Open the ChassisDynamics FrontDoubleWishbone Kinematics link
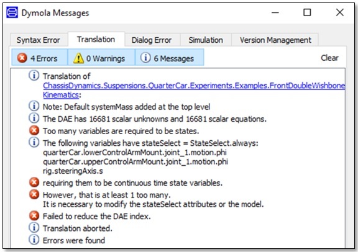358x252 pixels. coord(194,90)
